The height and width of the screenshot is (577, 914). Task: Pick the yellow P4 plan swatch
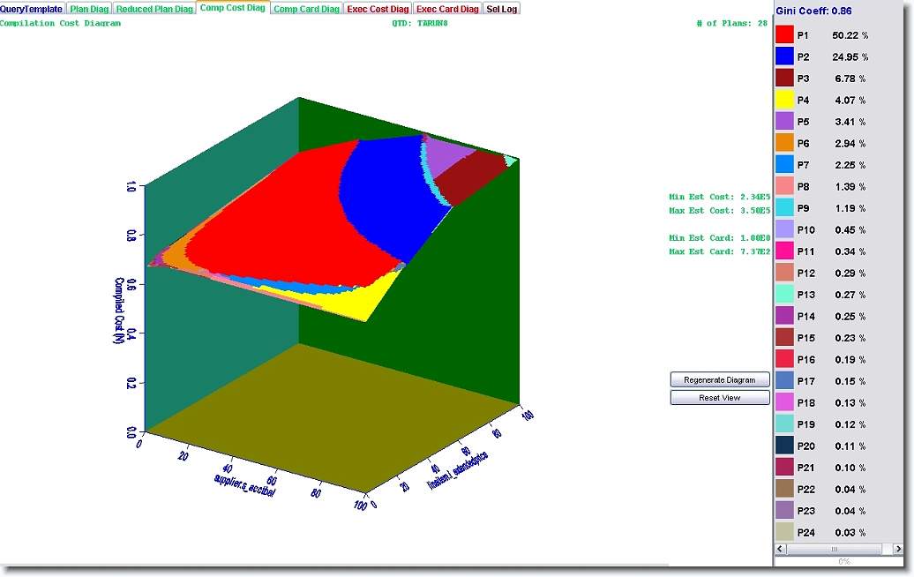[x=784, y=100]
